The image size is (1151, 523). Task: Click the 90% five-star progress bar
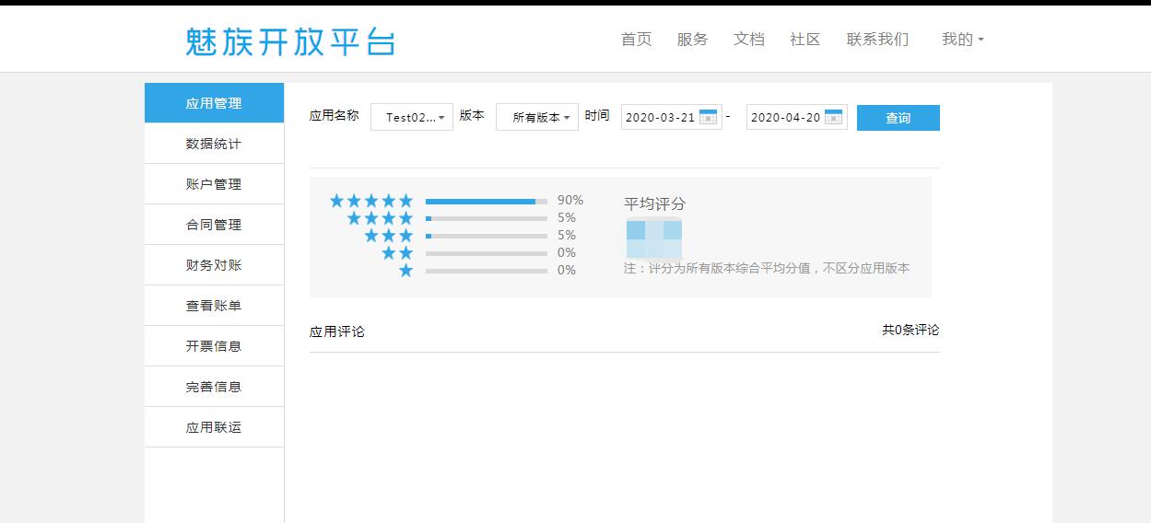pyautogui.click(x=487, y=201)
